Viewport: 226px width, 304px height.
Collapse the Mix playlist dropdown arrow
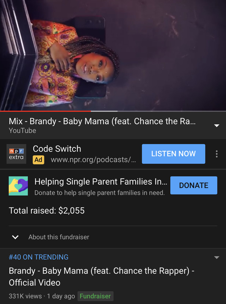(217, 126)
